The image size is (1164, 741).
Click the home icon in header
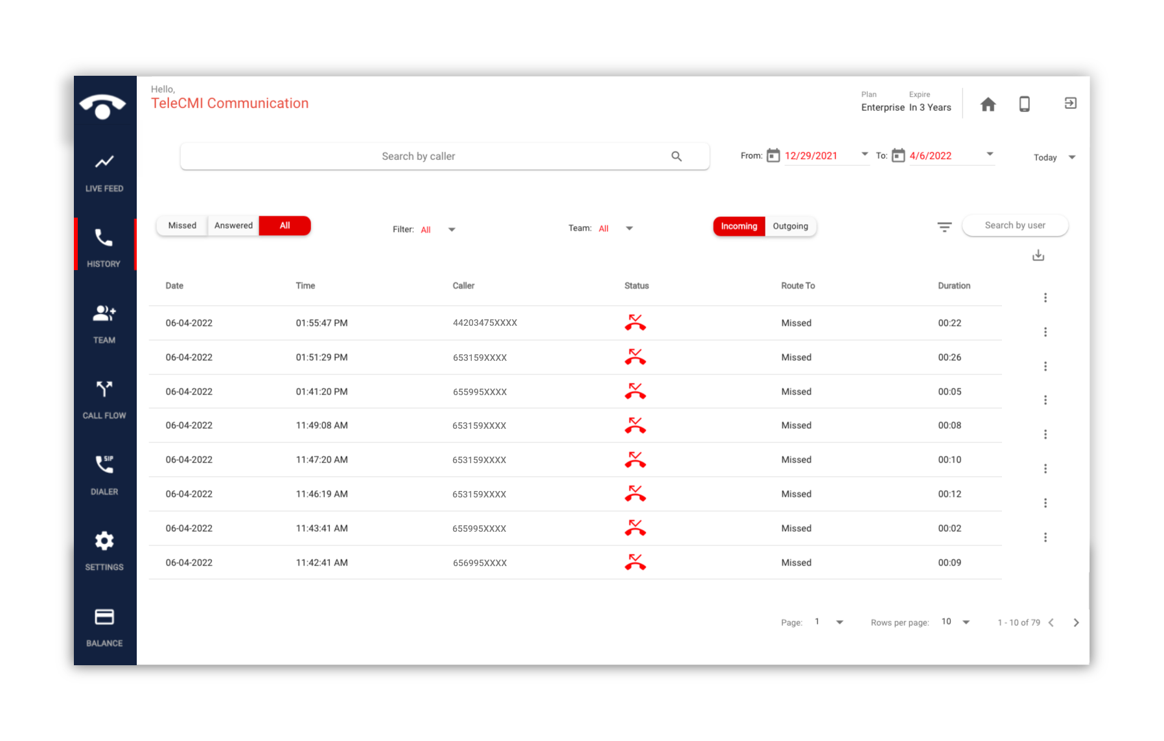point(988,104)
